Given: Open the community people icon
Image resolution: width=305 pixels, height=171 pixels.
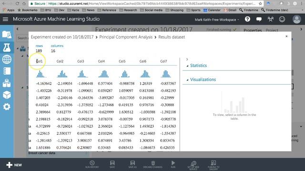Looking at the screenshot, I should [x=270, y=19].
